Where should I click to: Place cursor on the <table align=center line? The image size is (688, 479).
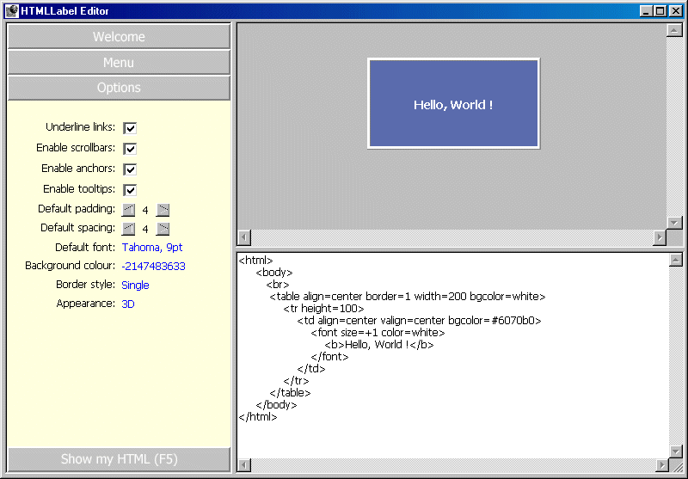tap(407, 297)
